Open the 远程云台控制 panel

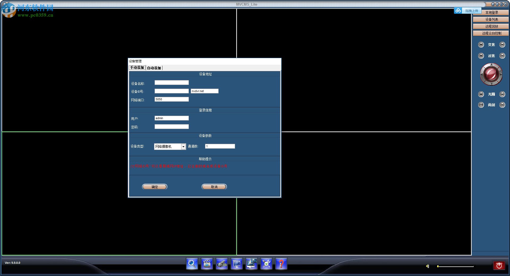tap(491, 33)
